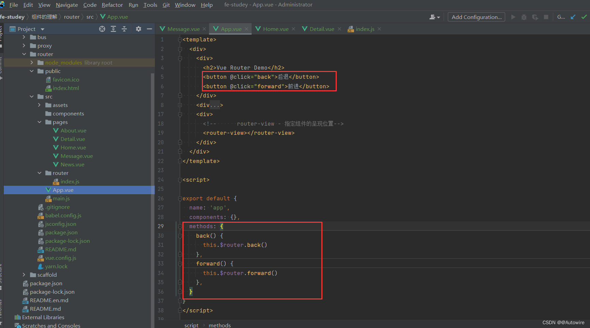The image size is (590, 328).
Task: Click the Expand All icon in Project panel
Action: click(x=113, y=29)
